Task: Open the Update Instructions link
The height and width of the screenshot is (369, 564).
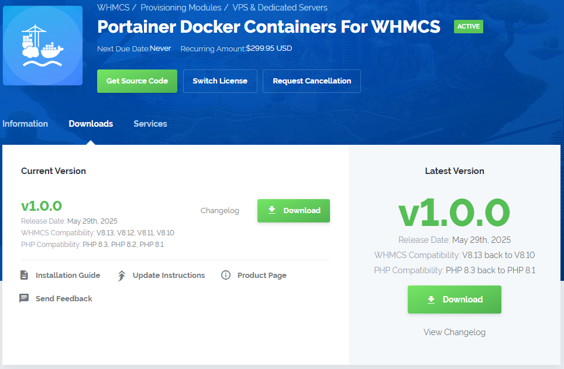Action: tap(168, 276)
